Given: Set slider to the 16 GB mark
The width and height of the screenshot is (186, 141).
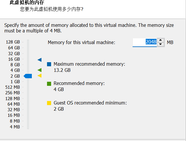Looking at the screenshot, I should [x=28, y=59].
